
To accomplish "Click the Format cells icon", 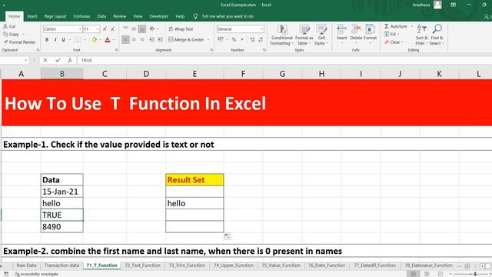I will pyautogui.click(x=370, y=29).
